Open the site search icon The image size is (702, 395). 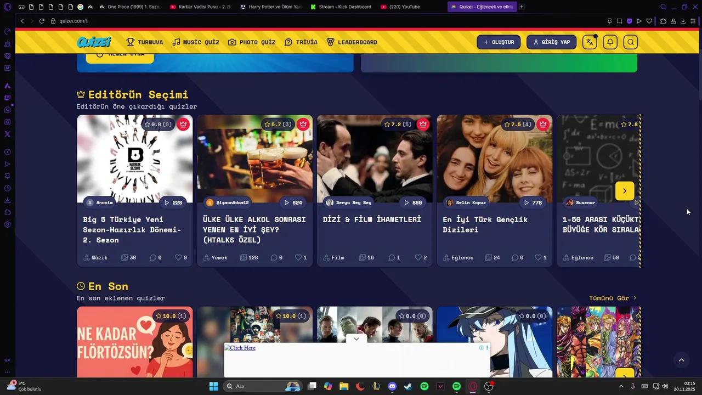pos(631,42)
